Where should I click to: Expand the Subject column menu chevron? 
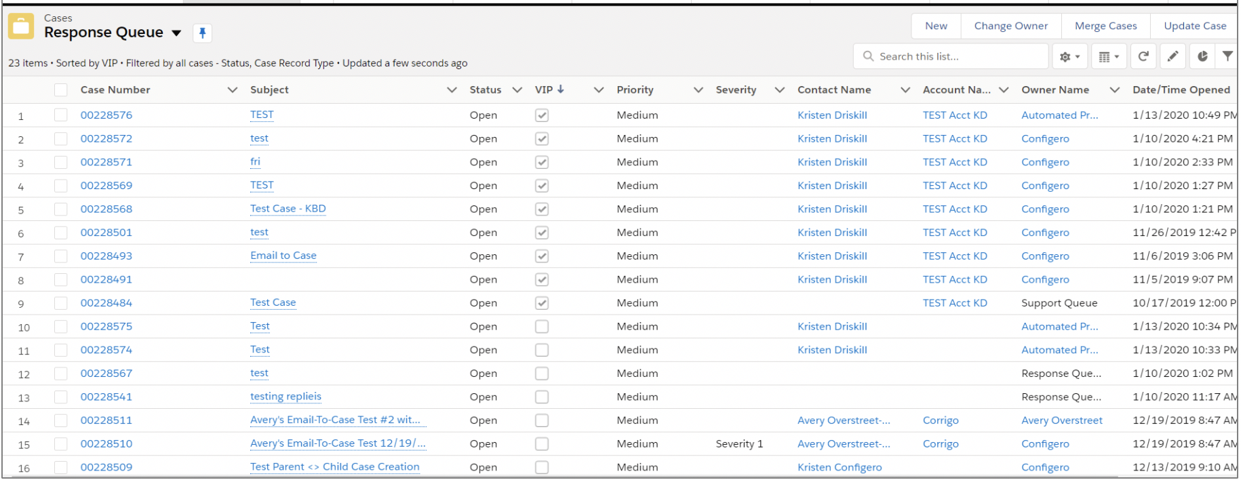(452, 89)
